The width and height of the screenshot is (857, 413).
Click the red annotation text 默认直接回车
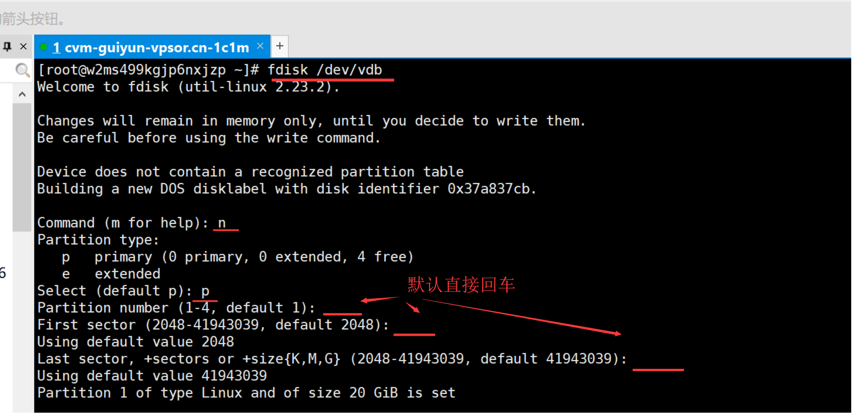coord(461,285)
